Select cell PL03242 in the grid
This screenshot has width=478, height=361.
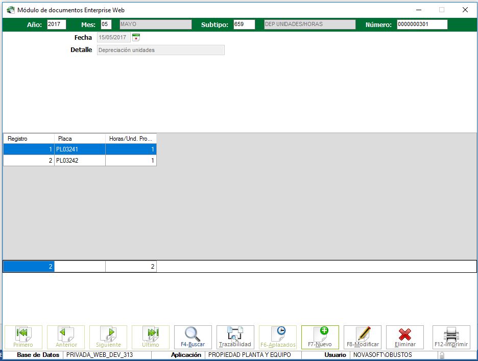tap(80, 161)
